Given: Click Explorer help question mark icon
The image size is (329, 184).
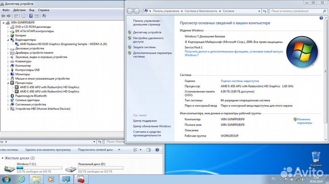Looking at the screenshot, I should (157, 150).
